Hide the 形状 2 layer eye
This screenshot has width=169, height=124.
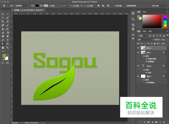pos(138,48)
